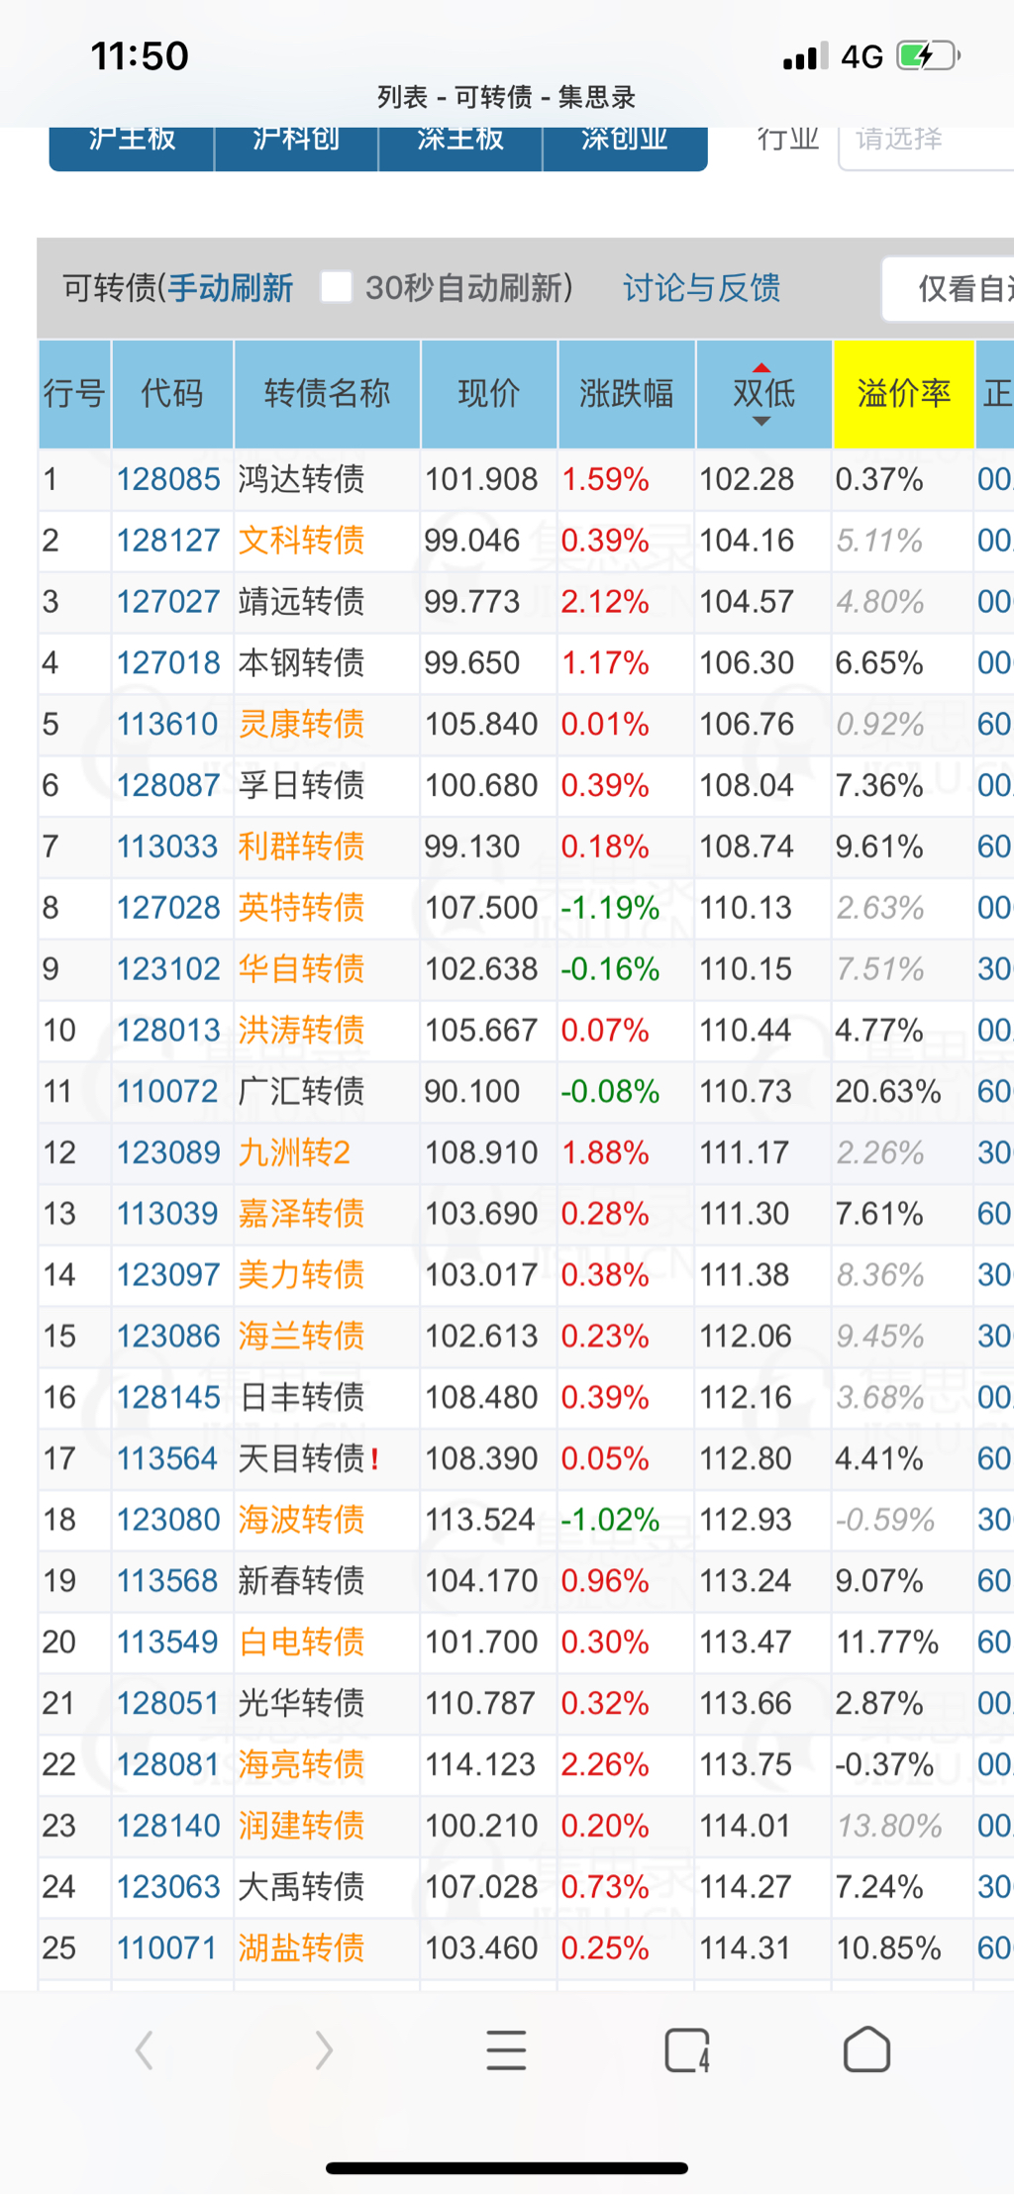
Task: Open bond code 128127
Action: tap(168, 541)
